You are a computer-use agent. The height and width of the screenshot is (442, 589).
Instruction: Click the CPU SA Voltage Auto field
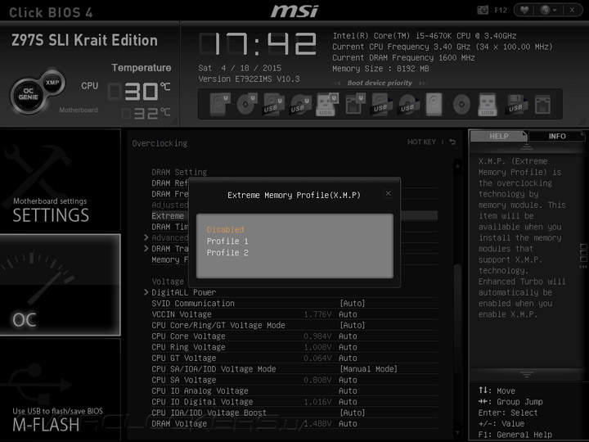coord(348,380)
